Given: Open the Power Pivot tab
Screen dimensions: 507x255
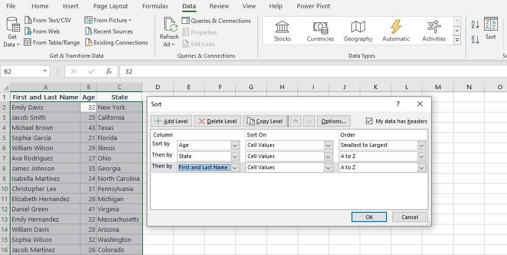Looking at the screenshot, I should 314,6.
